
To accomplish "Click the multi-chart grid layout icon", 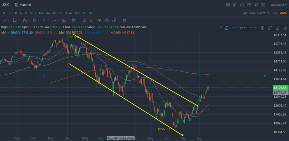I will [263, 5].
